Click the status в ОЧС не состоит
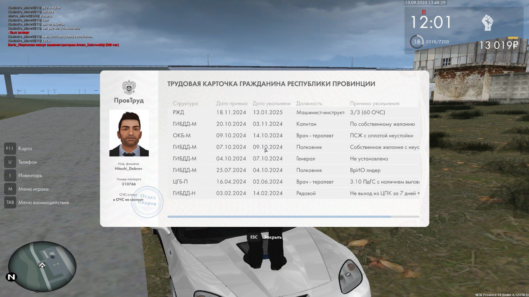The image size is (529, 297). click(x=128, y=199)
